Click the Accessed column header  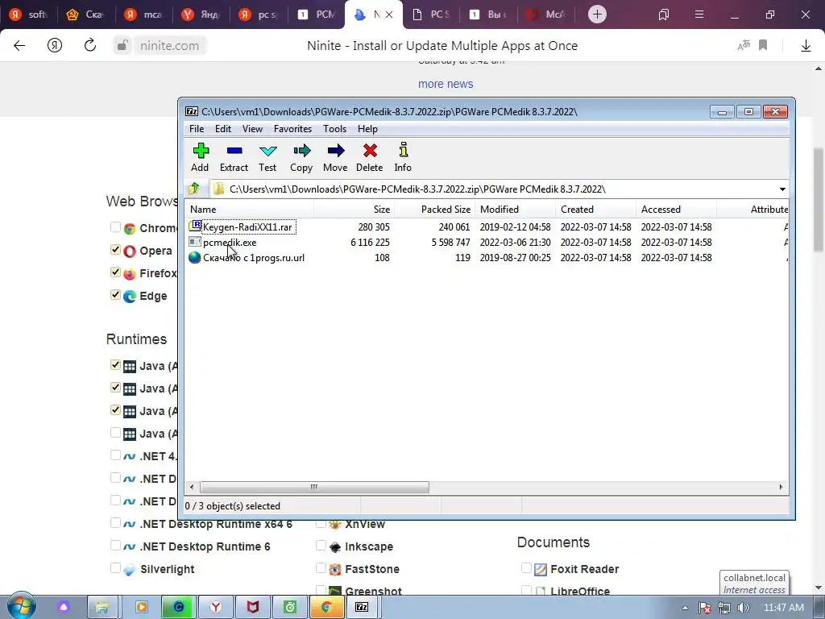click(676, 210)
